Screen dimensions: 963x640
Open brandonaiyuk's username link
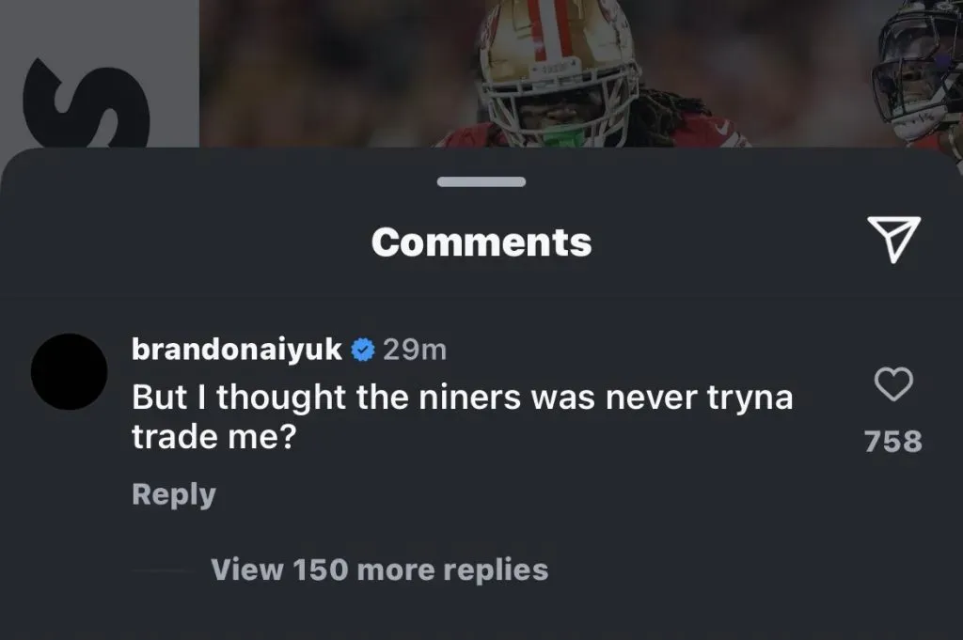[237, 349]
